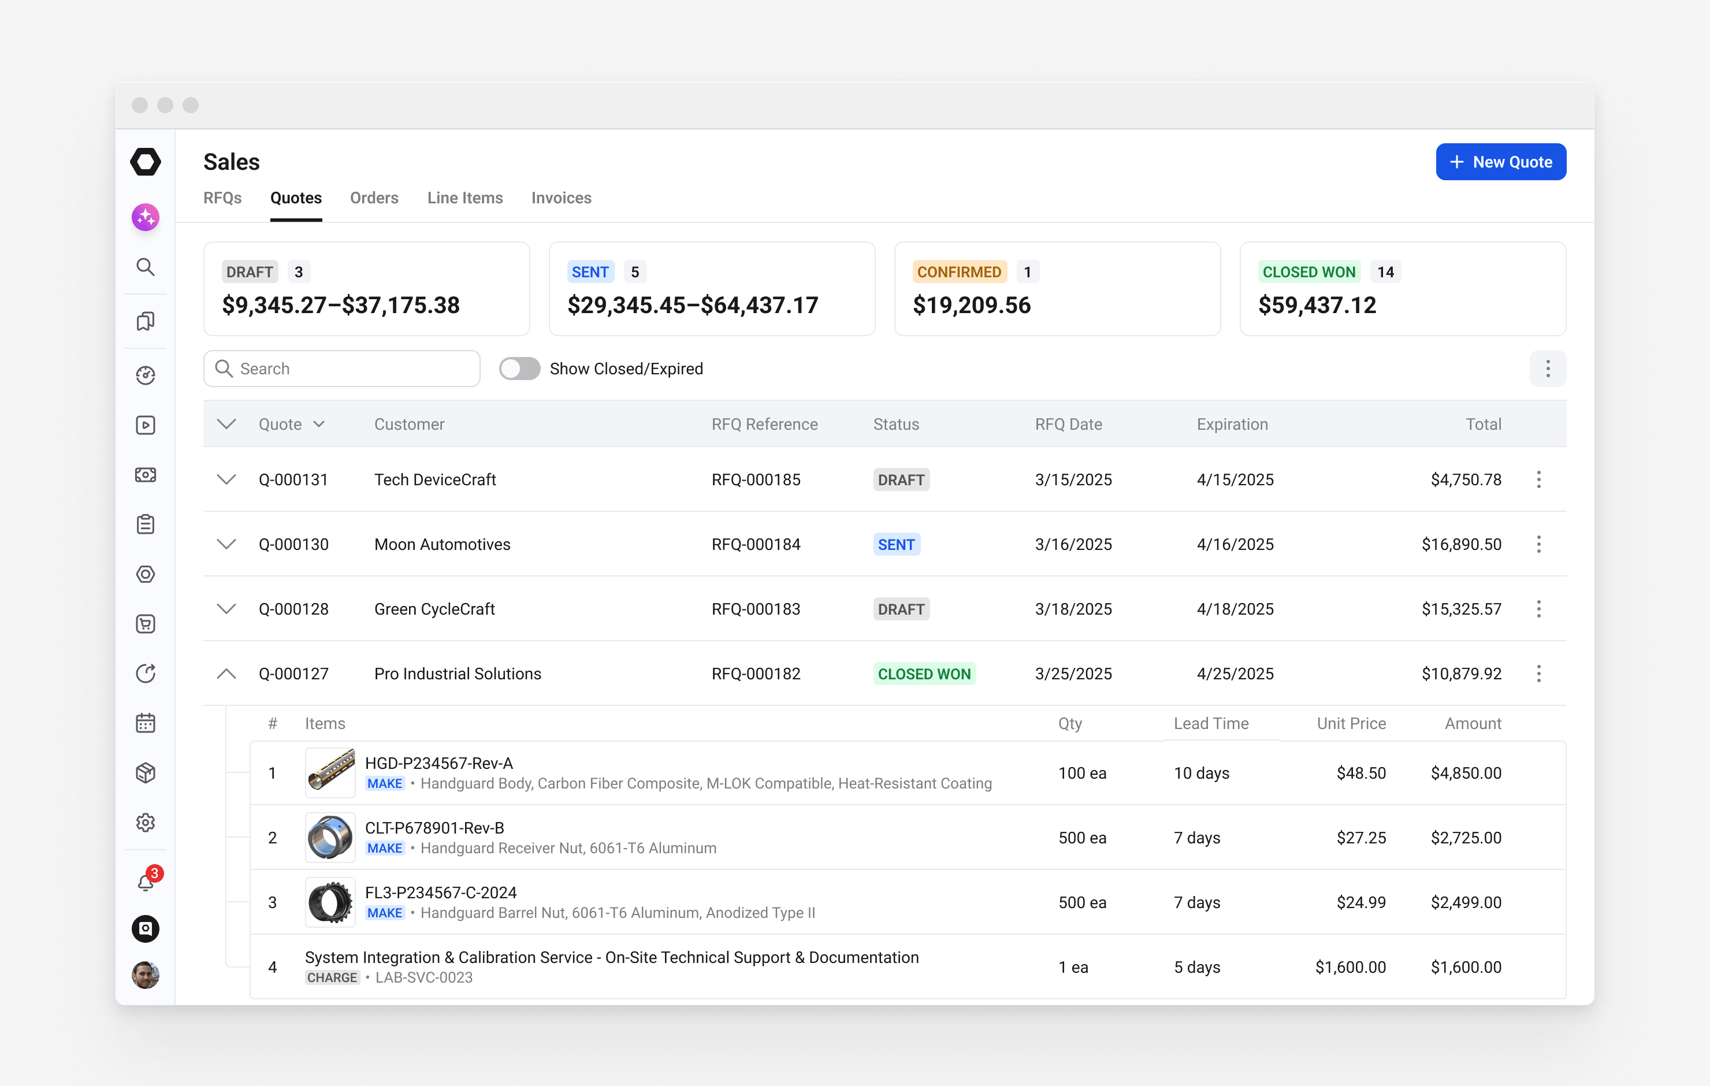The image size is (1710, 1086).
Task: Open the table options kebab menu
Action: coord(1548,369)
